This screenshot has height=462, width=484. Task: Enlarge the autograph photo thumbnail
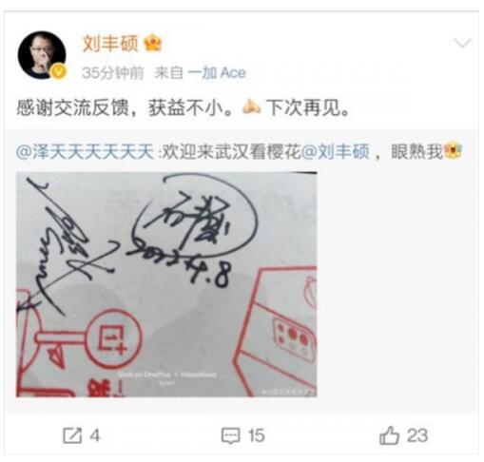click(166, 284)
